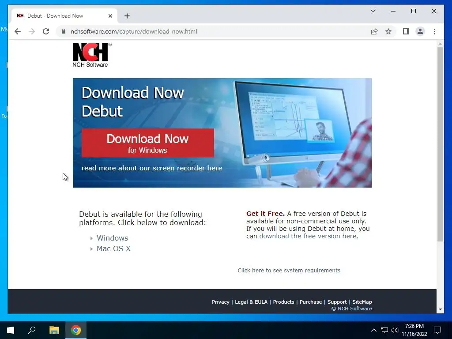Bookmark this page with the star
The width and height of the screenshot is (452, 339).
tap(388, 31)
